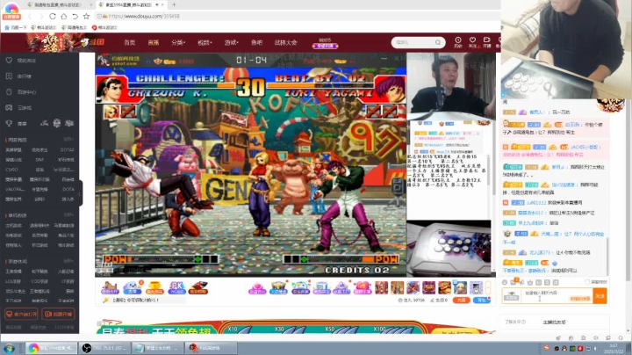Click the 我要开播 button in sidebar
Image resolution: width=632 pixels, height=355 pixels.
coord(58,314)
